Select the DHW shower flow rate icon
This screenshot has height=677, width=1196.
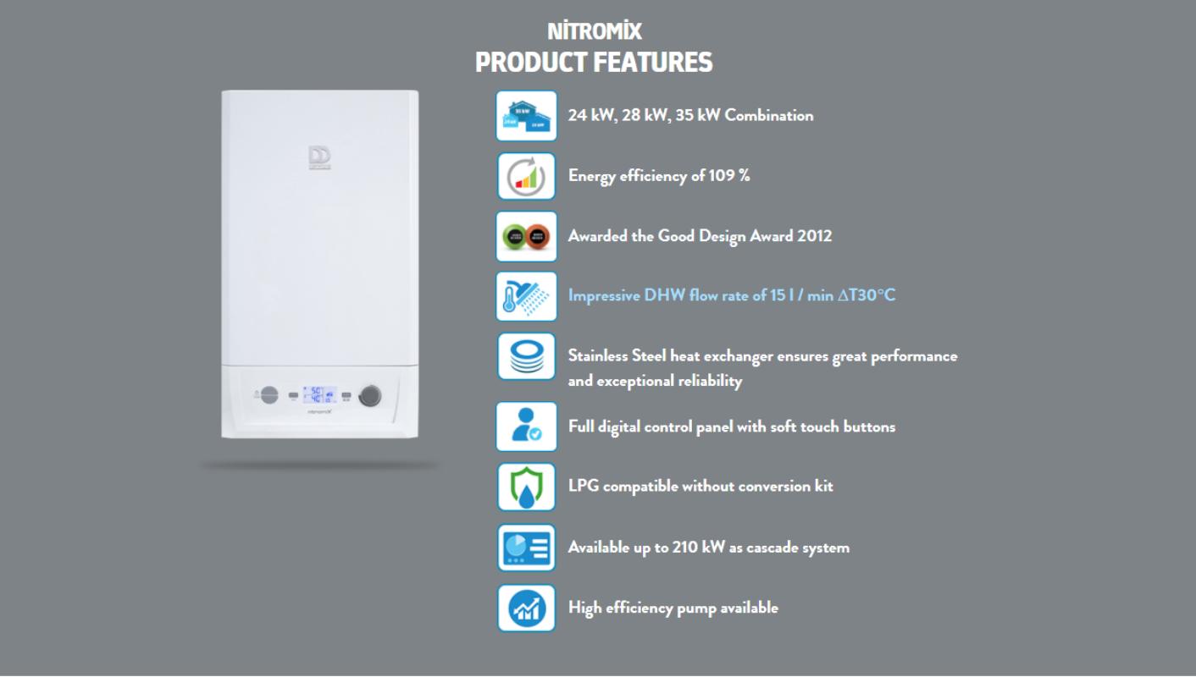point(526,296)
